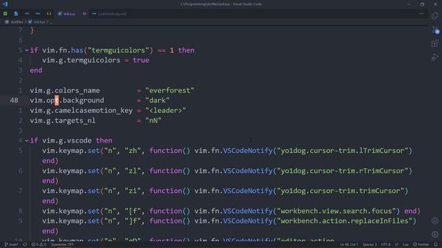
Task: Click on vim.g.targets_nl text
Action: click(63, 121)
